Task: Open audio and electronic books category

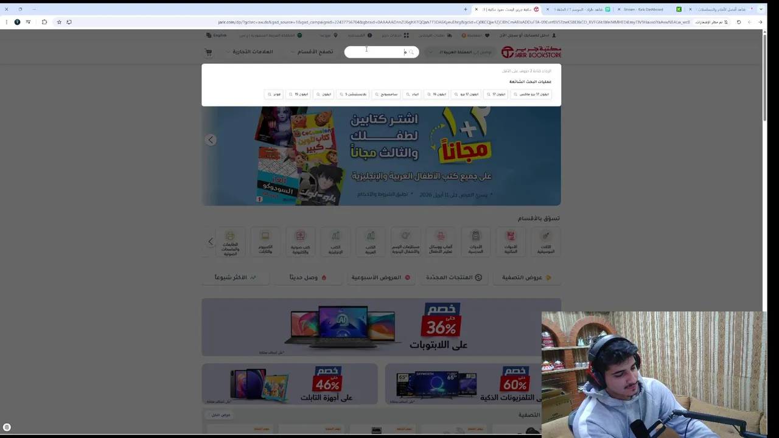Action: tap(301, 242)
